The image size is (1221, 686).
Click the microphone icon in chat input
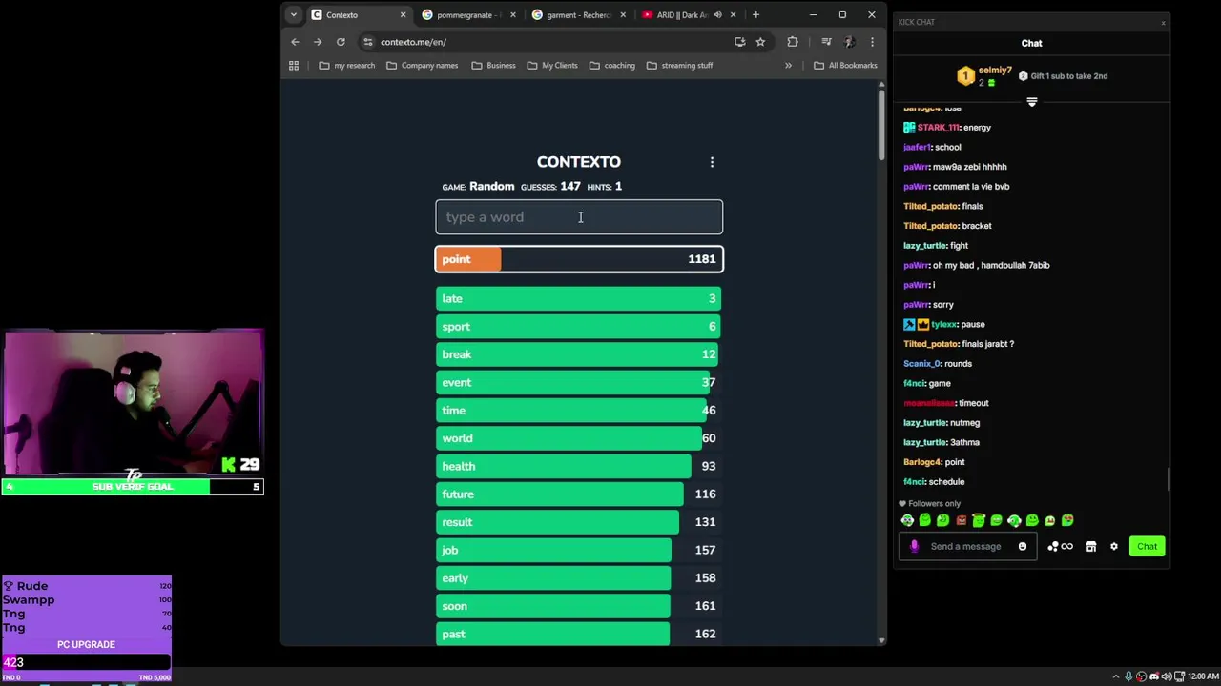click(914, 546)
